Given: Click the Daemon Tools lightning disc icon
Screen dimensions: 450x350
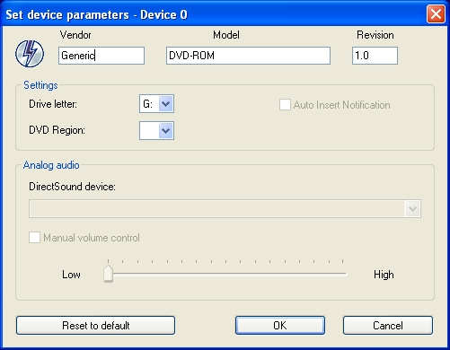Looking at the screenshot, I should 30,54.
